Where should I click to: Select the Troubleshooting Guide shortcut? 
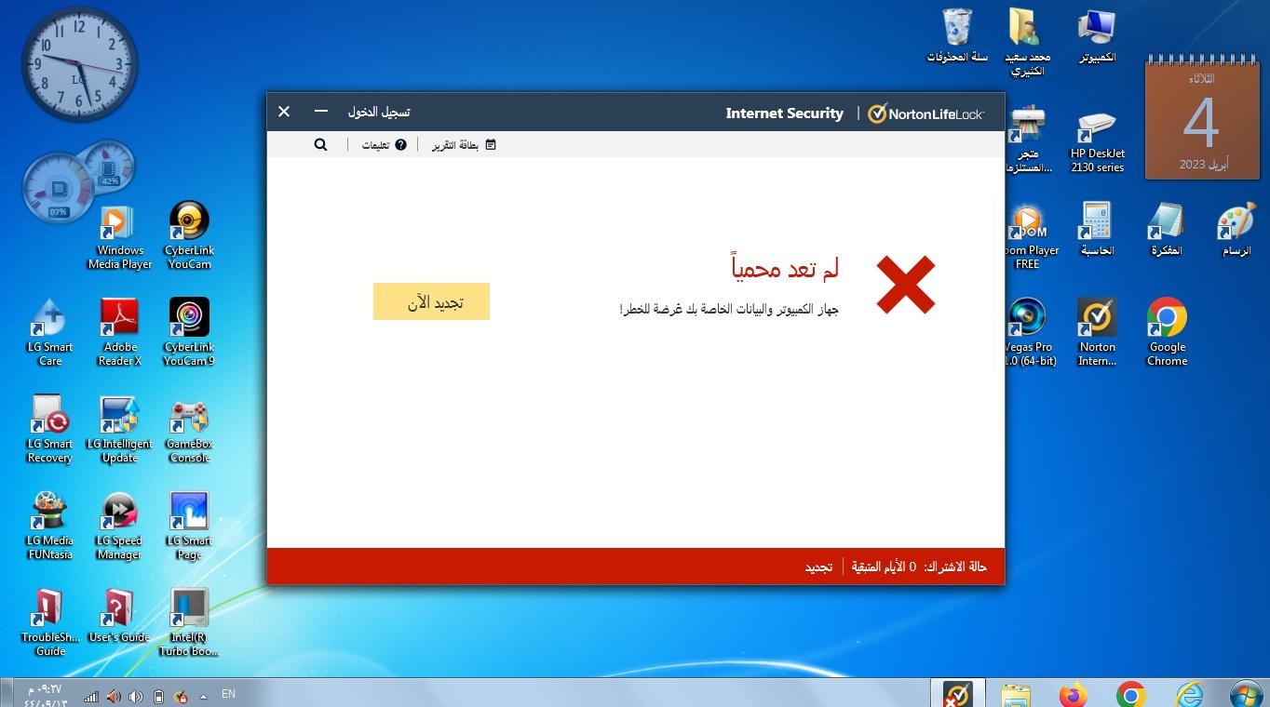[49, 622]
